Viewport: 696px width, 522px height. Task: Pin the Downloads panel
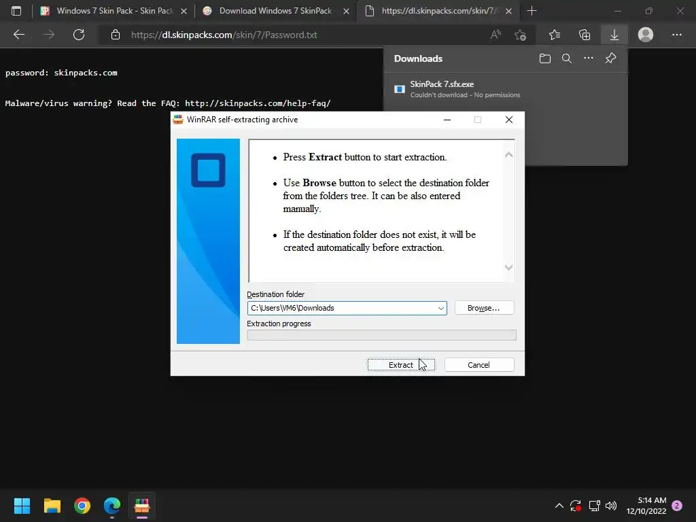(x=611, y=58)
